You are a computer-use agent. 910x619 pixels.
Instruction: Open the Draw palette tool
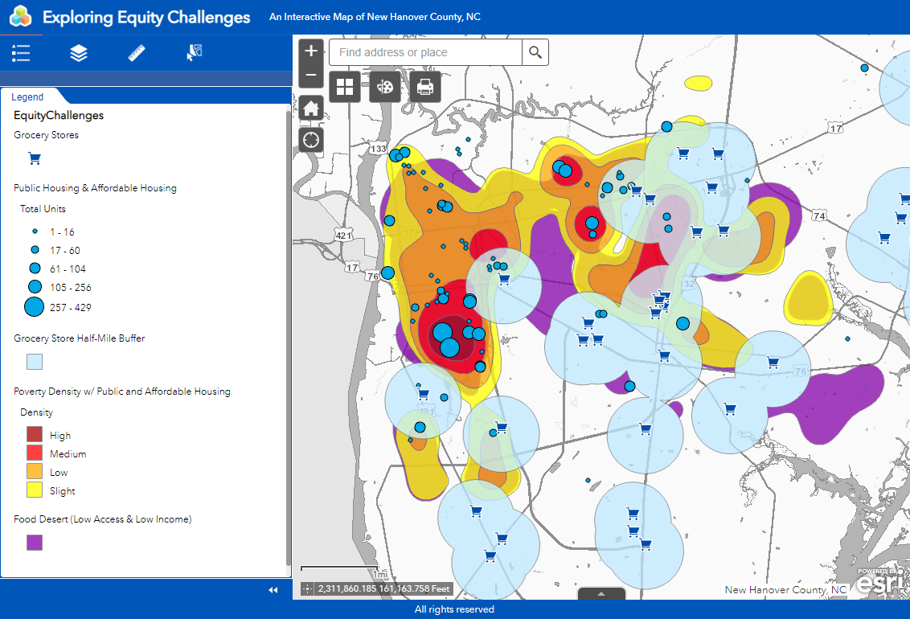pos(385,87)
